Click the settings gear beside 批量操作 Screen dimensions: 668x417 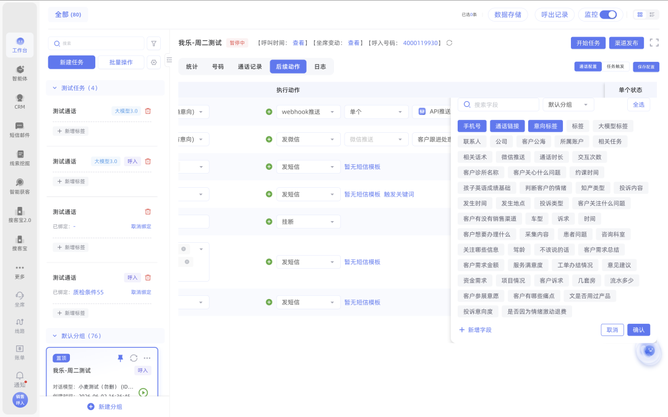point(154,62)
